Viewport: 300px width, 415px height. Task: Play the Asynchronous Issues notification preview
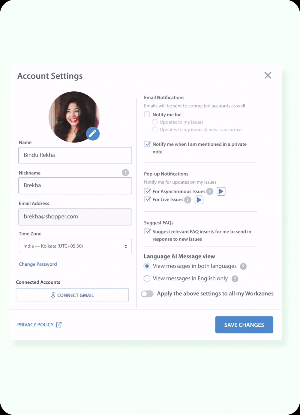221,191
